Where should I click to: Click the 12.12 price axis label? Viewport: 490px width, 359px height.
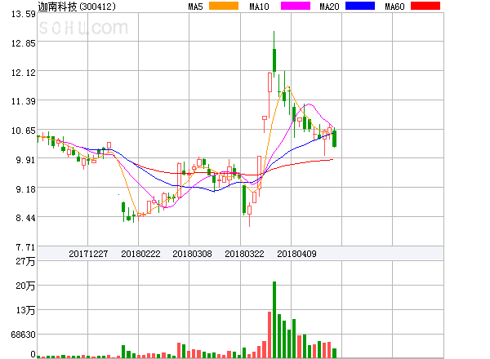tap(24, 73)
